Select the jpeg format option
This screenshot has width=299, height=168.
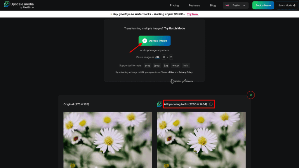[157, 65]
